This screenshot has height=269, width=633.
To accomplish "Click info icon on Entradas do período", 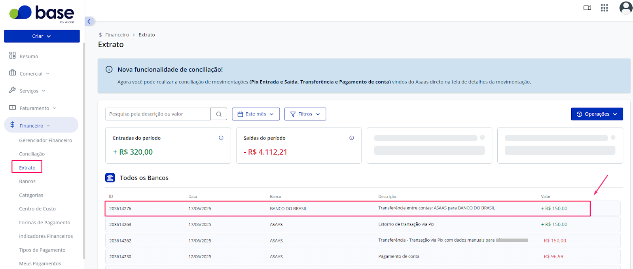I will click(x=221, y=138).
